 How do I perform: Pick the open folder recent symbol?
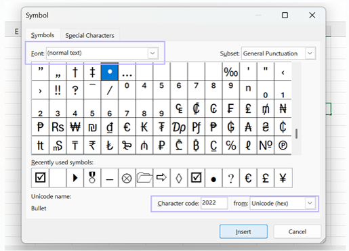coord(144,178)
